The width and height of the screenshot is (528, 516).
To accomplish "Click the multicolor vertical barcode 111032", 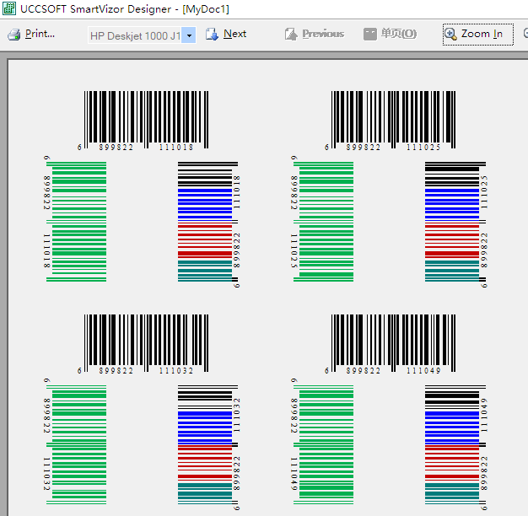I will (209, 448).
